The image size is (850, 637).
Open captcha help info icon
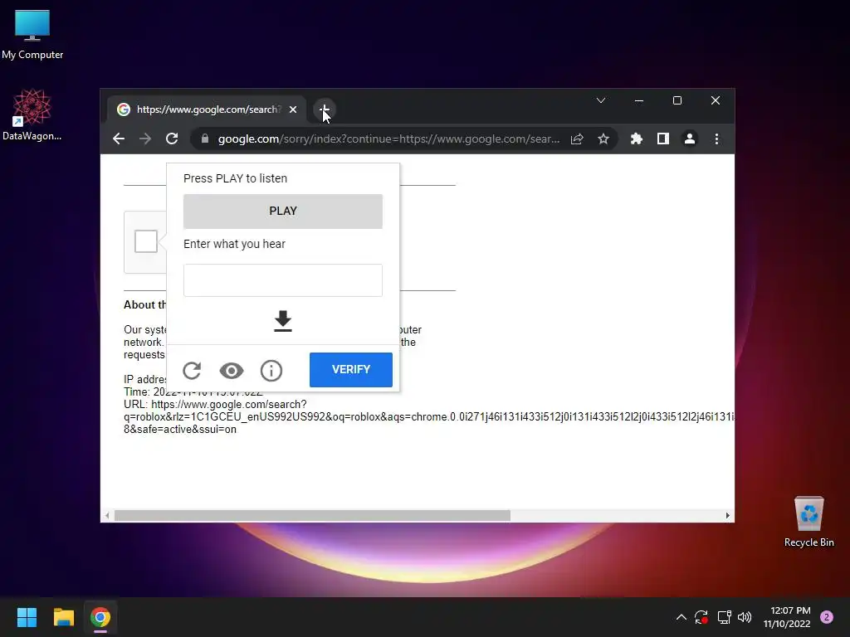(x=271, y=371)
